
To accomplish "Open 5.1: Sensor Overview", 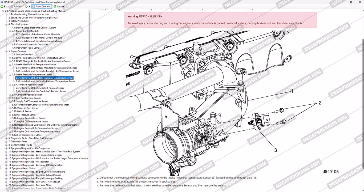I will pos(22,54).
